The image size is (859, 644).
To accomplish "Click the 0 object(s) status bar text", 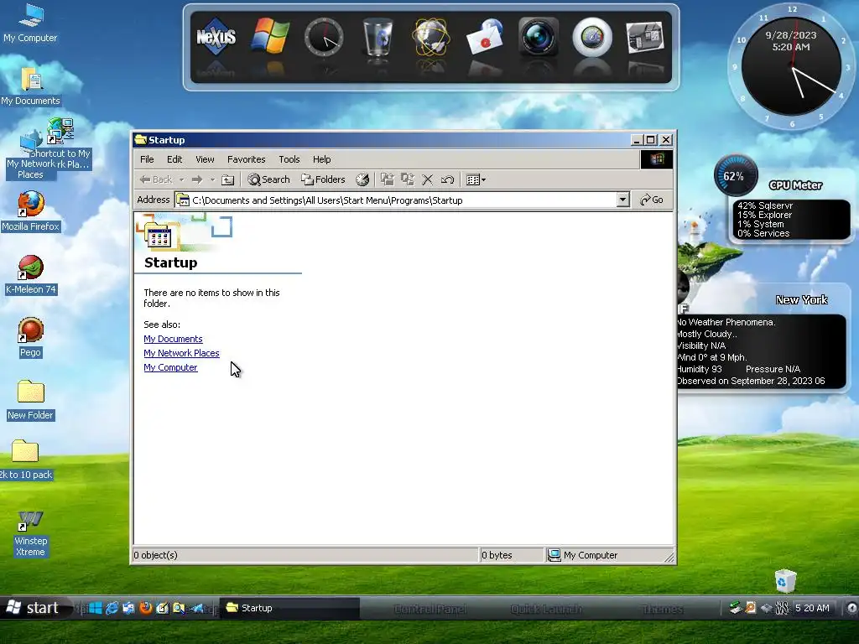I will (x=155, y=555).
